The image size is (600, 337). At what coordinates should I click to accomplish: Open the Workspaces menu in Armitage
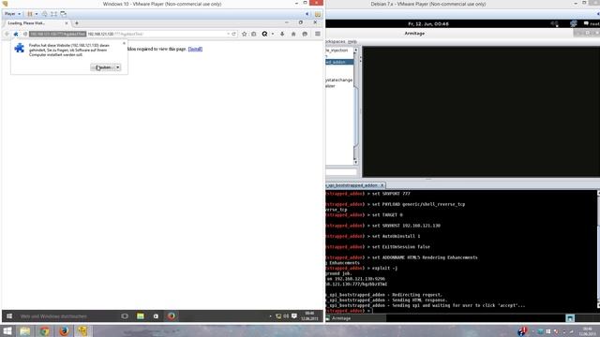pos(336,41)
